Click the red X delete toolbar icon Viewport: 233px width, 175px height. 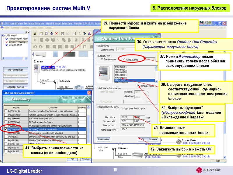[x=57, y=34]
